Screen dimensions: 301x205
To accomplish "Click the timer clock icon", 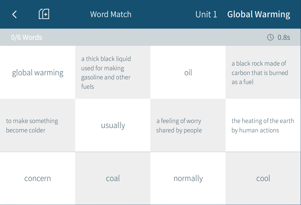I will [270, 37].
